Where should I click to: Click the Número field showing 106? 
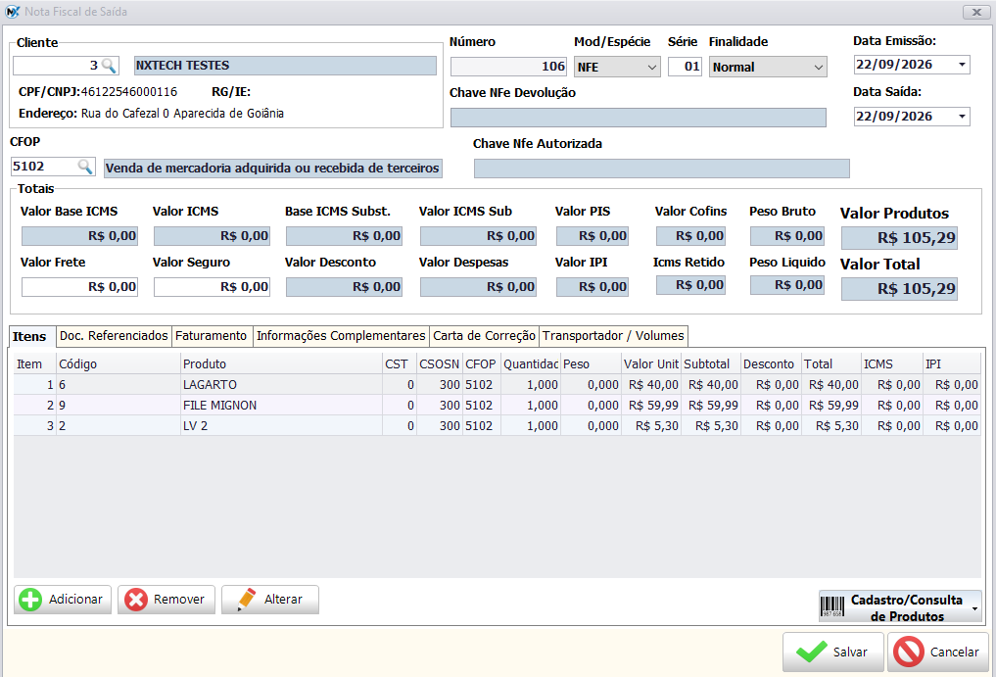[508, 67]
